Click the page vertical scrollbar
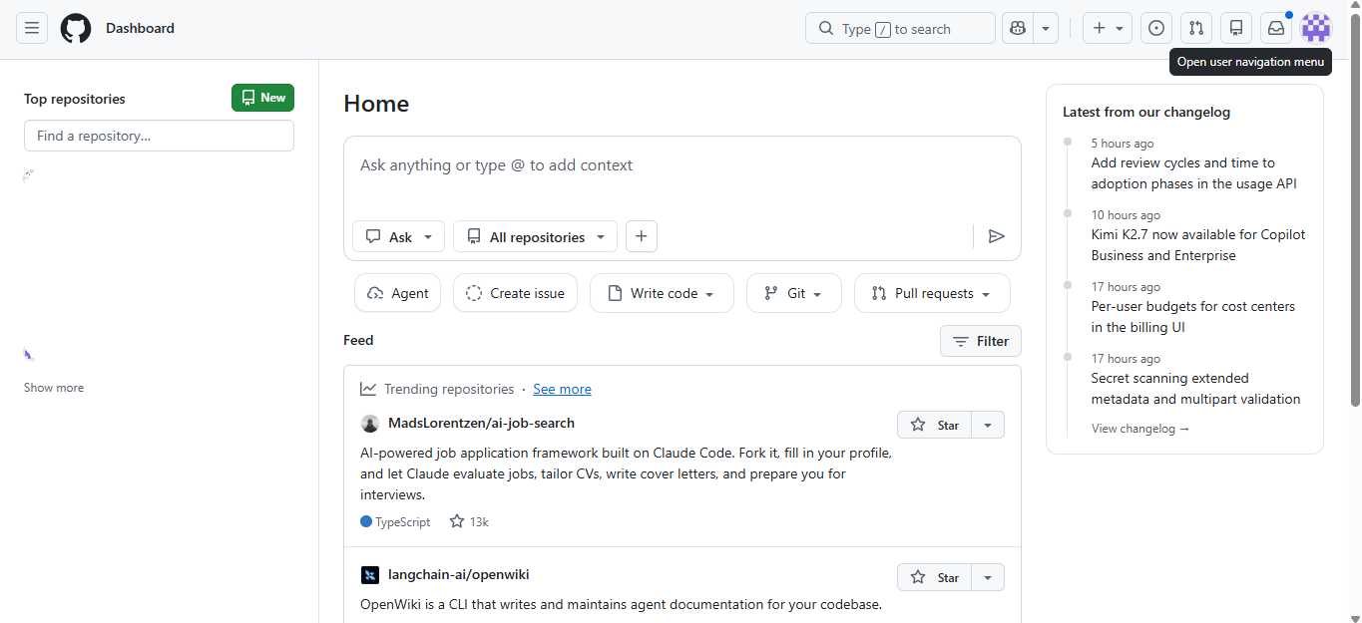Viewport: 1362px width, 623px height. coord(1355,209)
